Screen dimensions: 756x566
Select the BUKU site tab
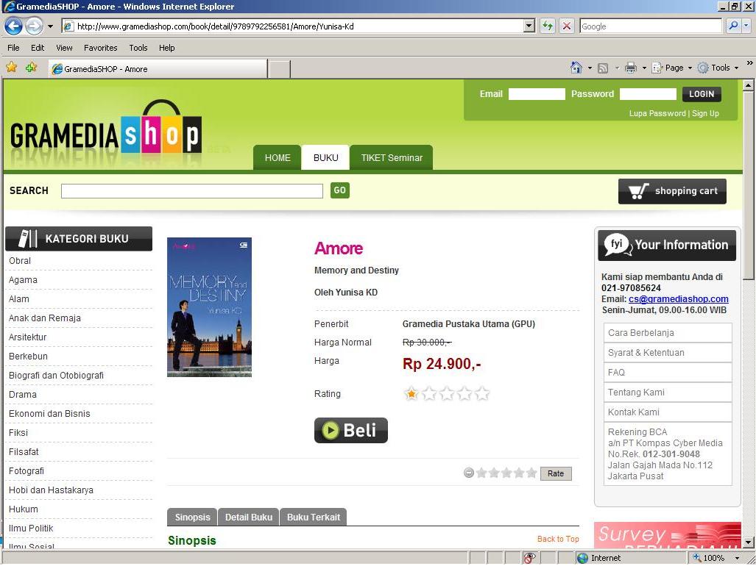(x=325, y=157)
